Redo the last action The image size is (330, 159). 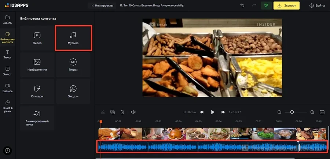tap(254, 6)
